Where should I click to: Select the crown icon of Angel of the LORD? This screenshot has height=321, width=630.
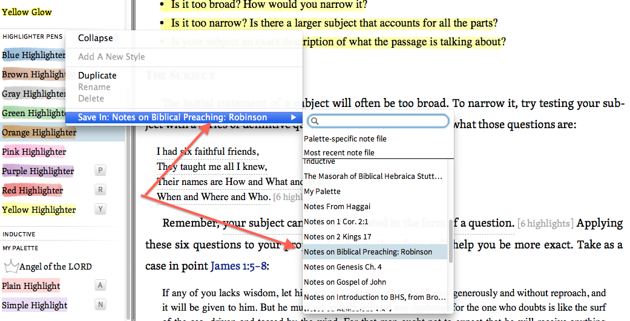tap(11, 266)
